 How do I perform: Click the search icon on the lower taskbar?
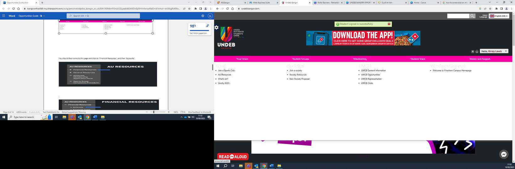pos(225,166)
